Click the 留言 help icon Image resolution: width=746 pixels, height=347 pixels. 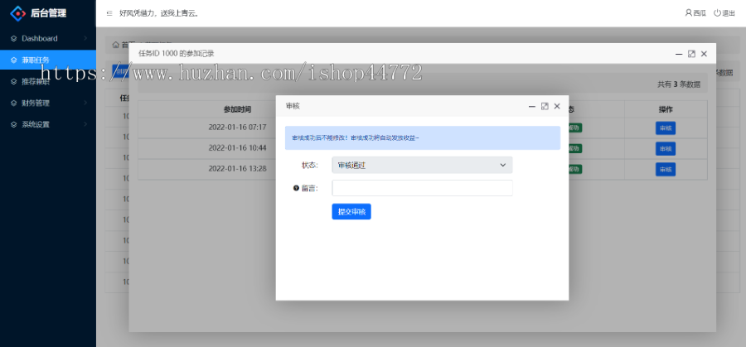tap(295, 188)
